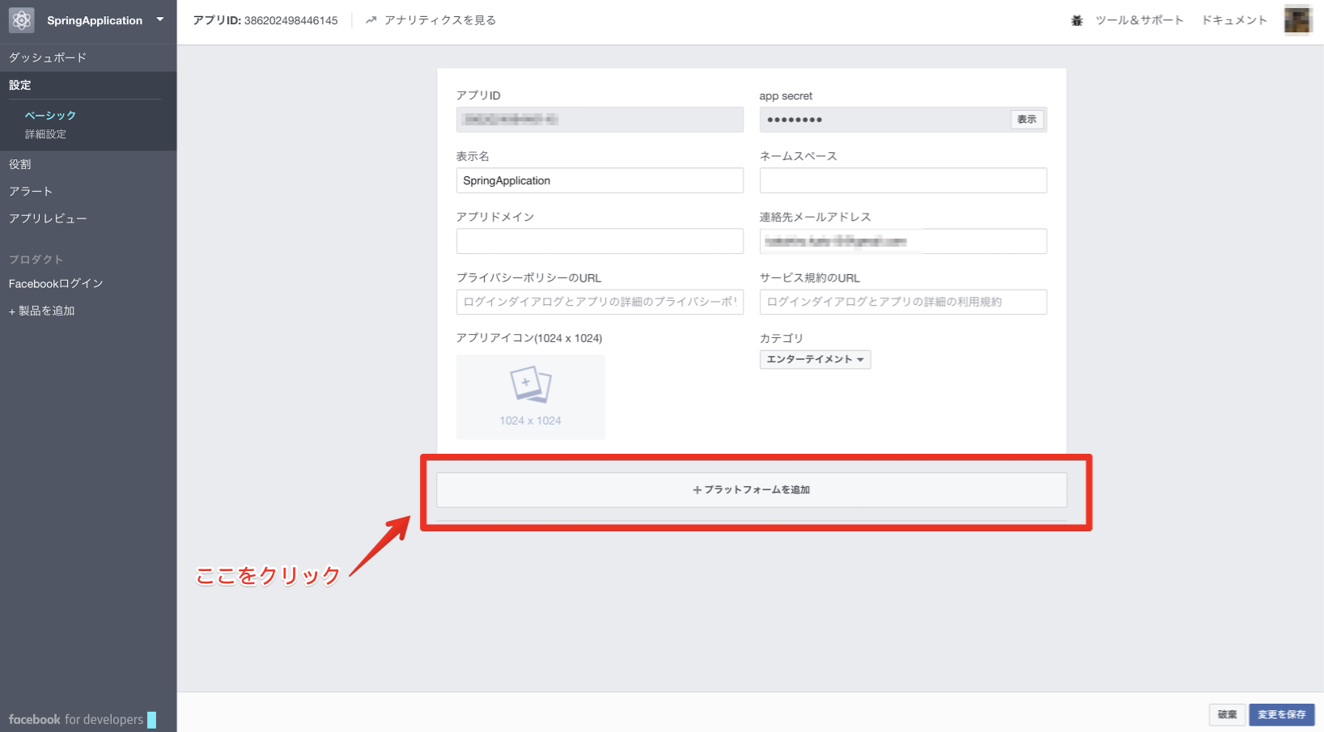Open the エンターテイメント category dropdown
The width and height of the screenshot is (1324, 732).
pyautogui.click(x=815, y=359)
